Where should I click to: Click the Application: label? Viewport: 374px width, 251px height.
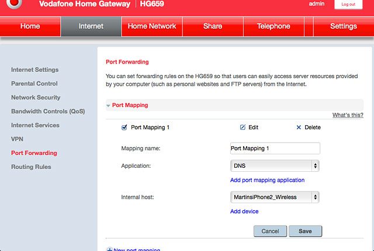click(x=136, y=165)
